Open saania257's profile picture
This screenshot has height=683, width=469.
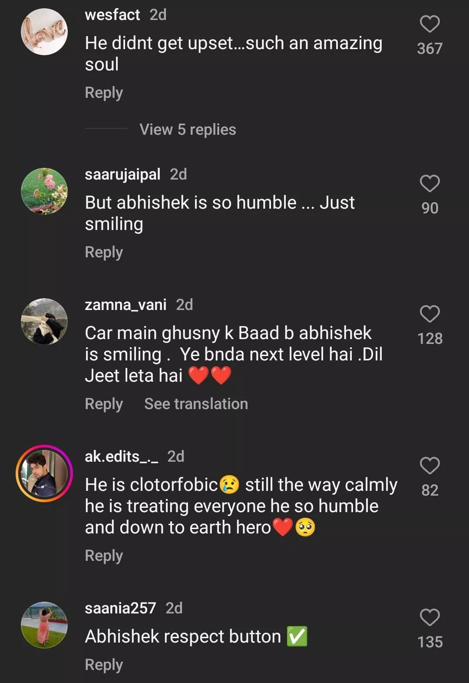pos(44,625)
